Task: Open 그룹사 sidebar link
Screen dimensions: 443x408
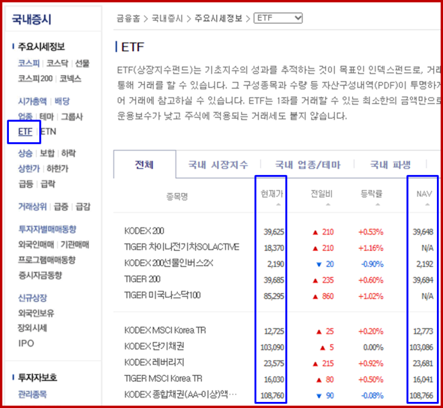Action: click(x=72, y=116)
